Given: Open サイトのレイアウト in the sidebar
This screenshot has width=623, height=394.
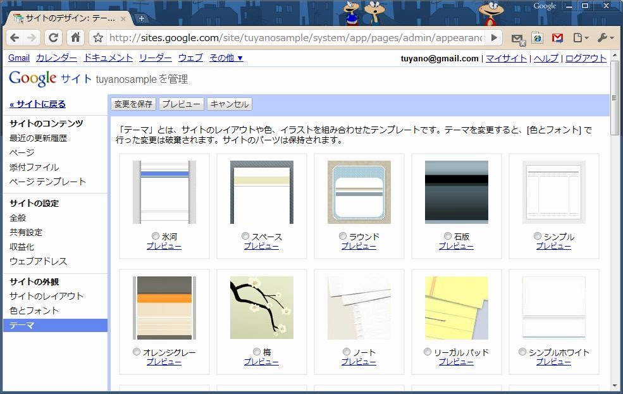Looking at the screenshot, I should (46, 296).
